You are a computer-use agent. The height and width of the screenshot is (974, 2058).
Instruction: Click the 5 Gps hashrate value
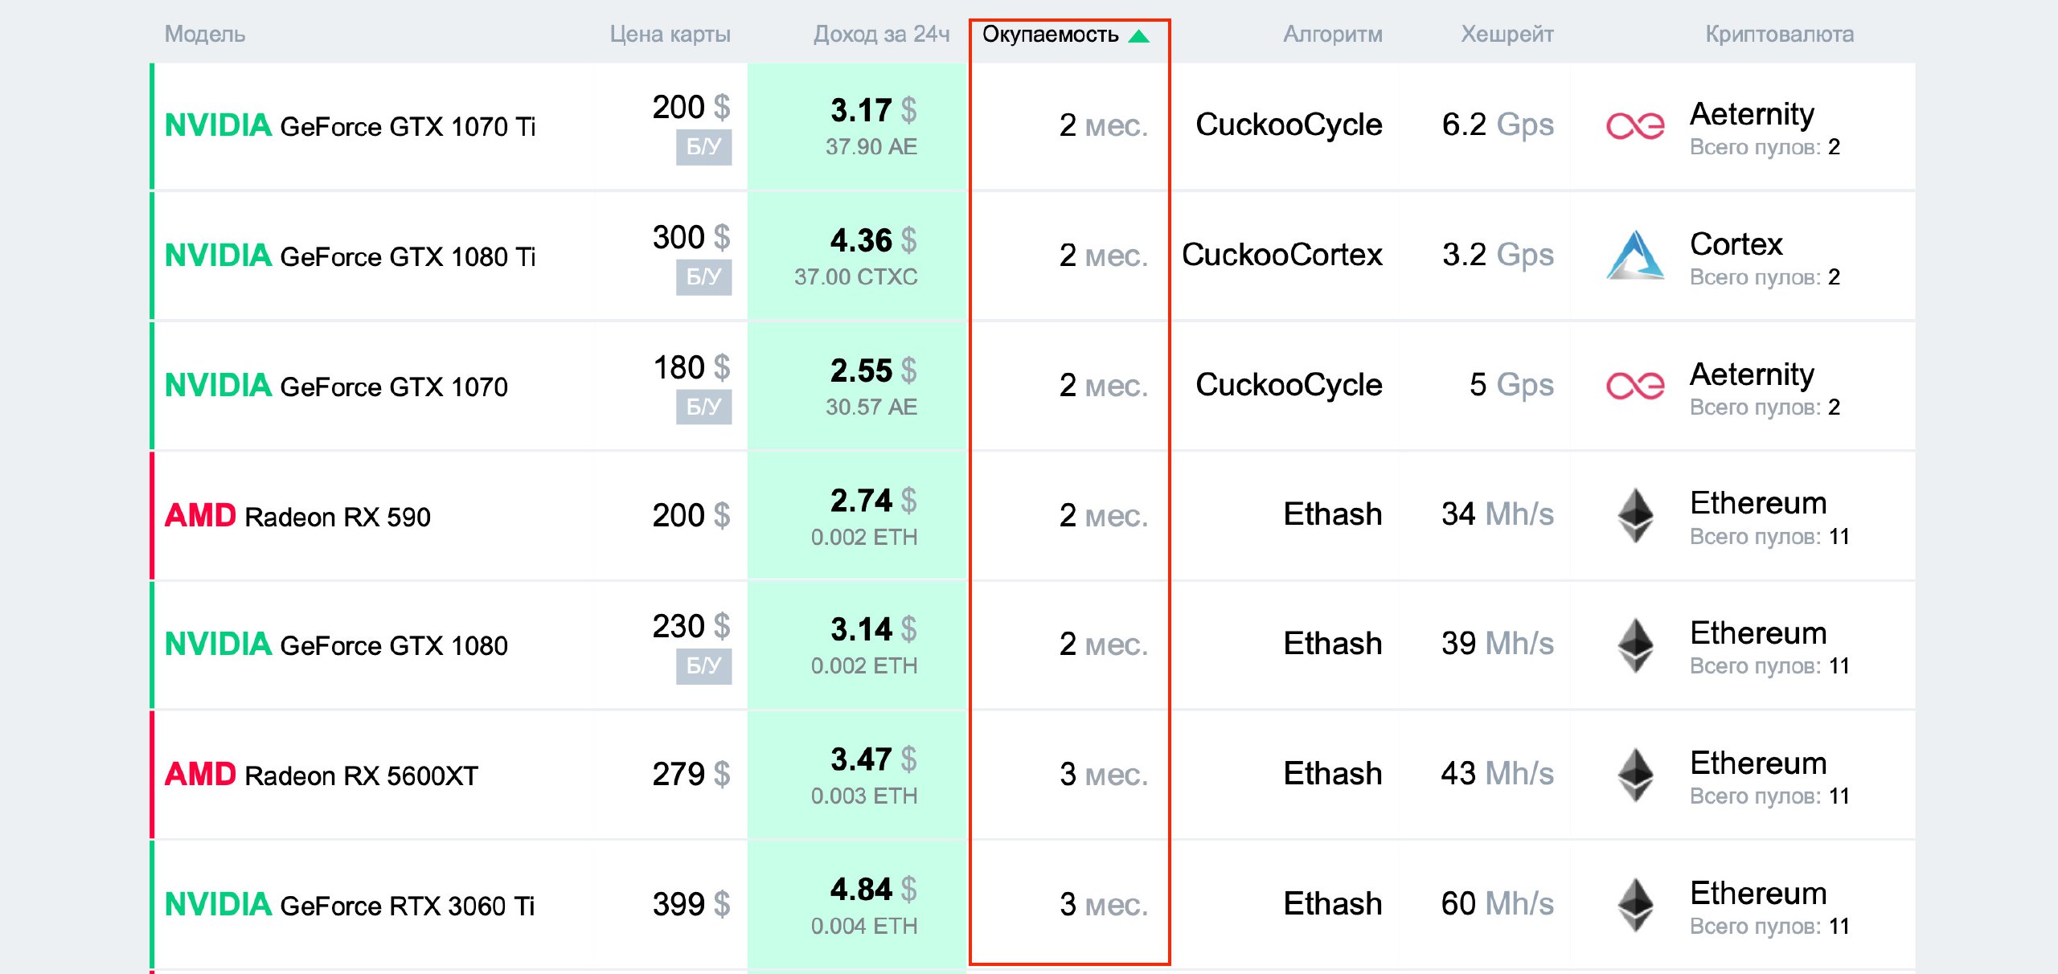pos(1511,386)
